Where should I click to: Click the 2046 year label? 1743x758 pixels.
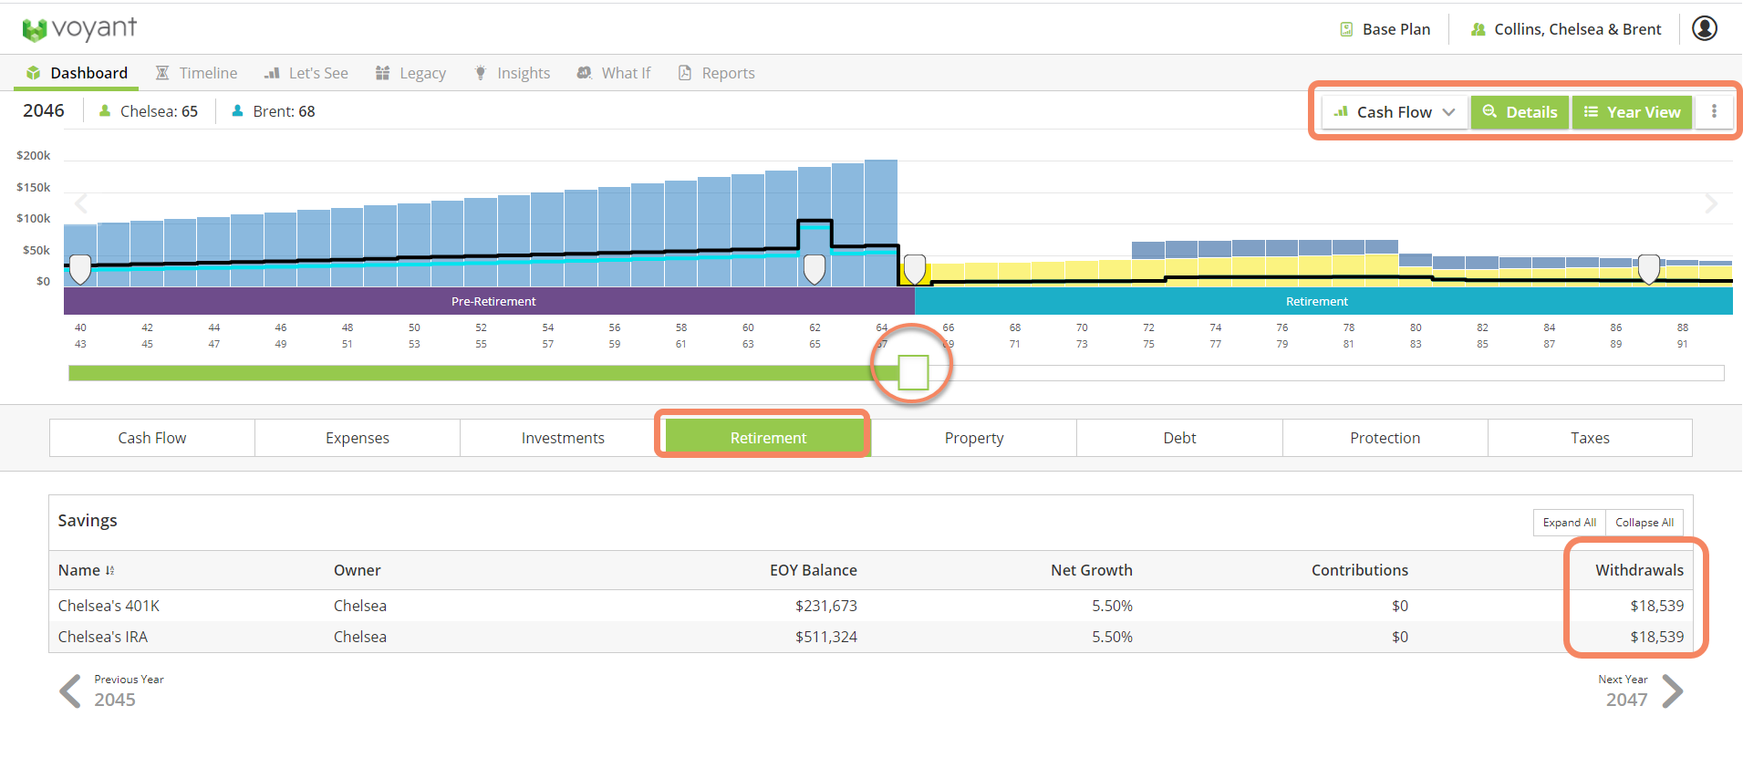tap(44, 110)
